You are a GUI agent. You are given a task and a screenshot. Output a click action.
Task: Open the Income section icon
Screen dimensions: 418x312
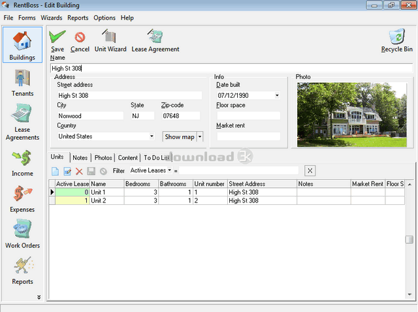pyautogui.click(x=22, y=163)
